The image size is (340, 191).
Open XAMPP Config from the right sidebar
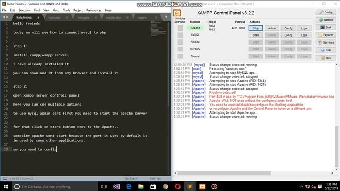click(x=326, y=12)
